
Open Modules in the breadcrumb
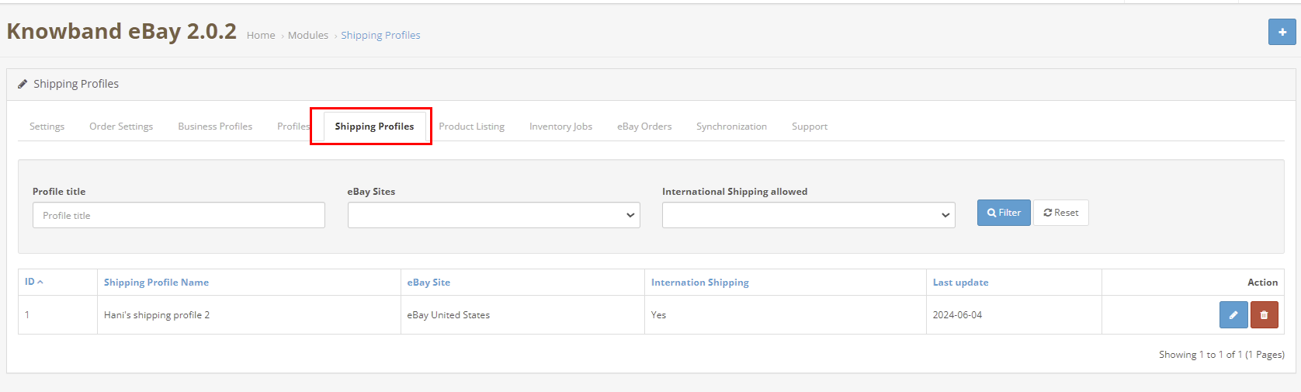(x=308, y=35)
